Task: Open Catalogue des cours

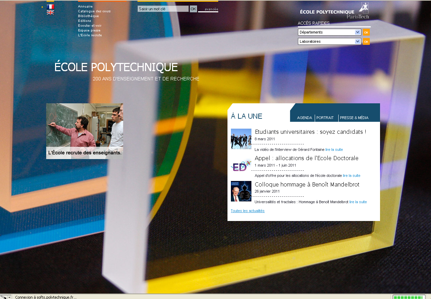Action: [x=94, y=11]
